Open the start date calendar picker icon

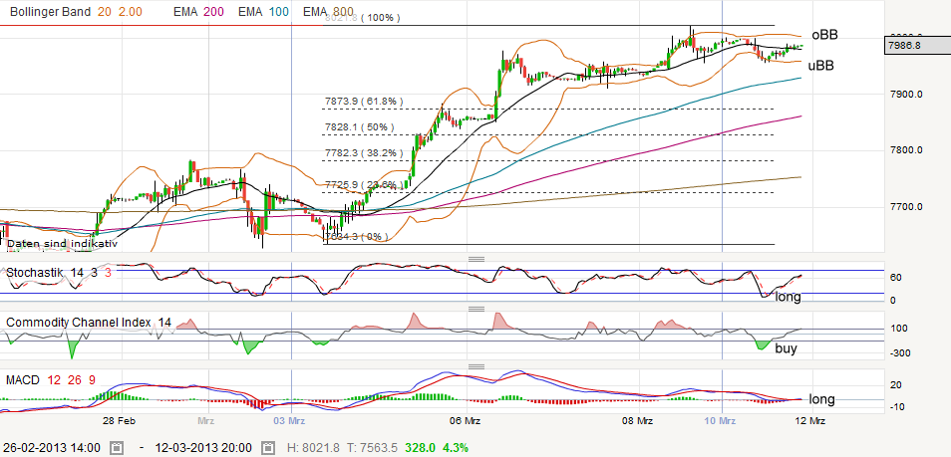click(x=119, y=448)
